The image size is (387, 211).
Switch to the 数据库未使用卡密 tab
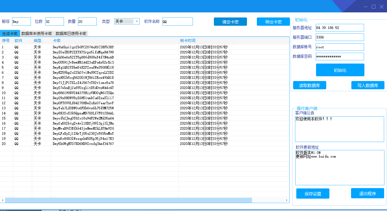[36, 33]
